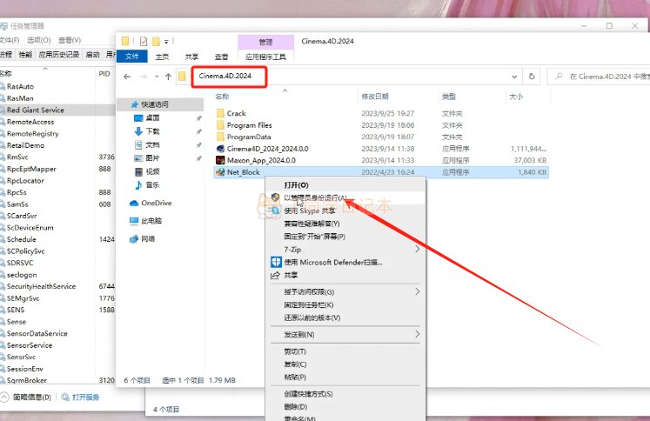
Task: Expand the 7-Zip submenu
Action: (345, 250)
